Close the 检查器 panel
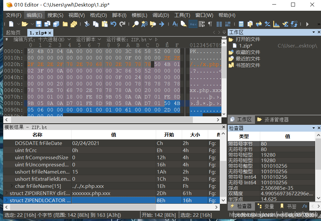Image resolution: width=321 pixels, height=221 pixels. [x=319, y=128]
